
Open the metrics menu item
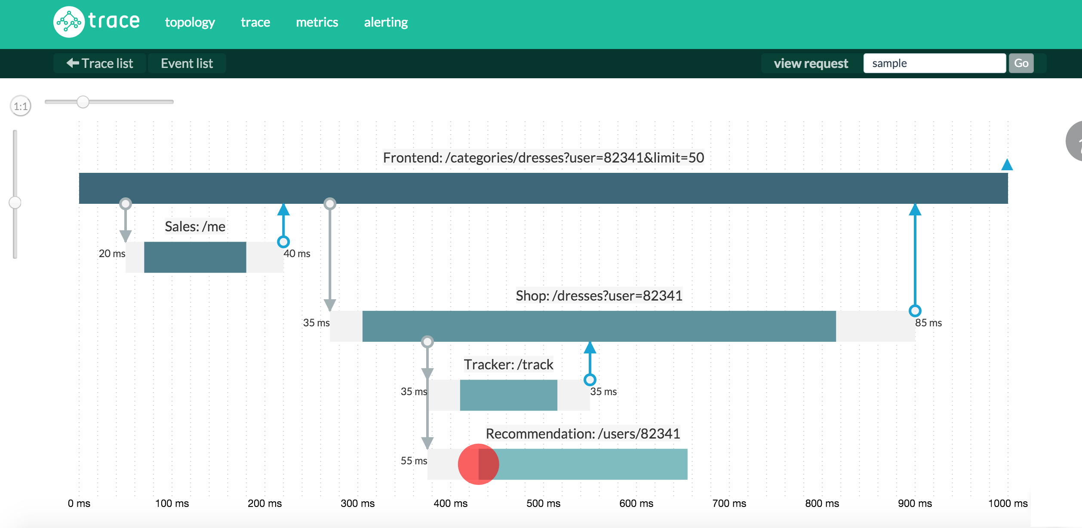317,22
